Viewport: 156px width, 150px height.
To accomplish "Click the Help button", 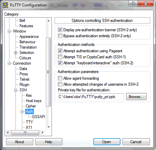I will point(49,142).
